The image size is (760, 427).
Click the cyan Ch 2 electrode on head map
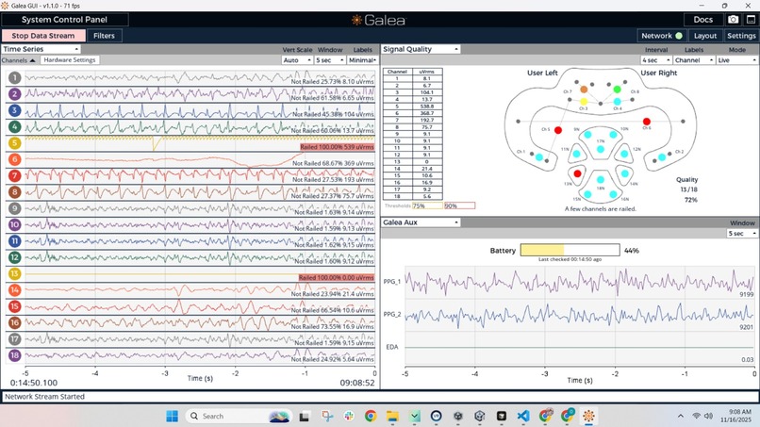(662, 157)
